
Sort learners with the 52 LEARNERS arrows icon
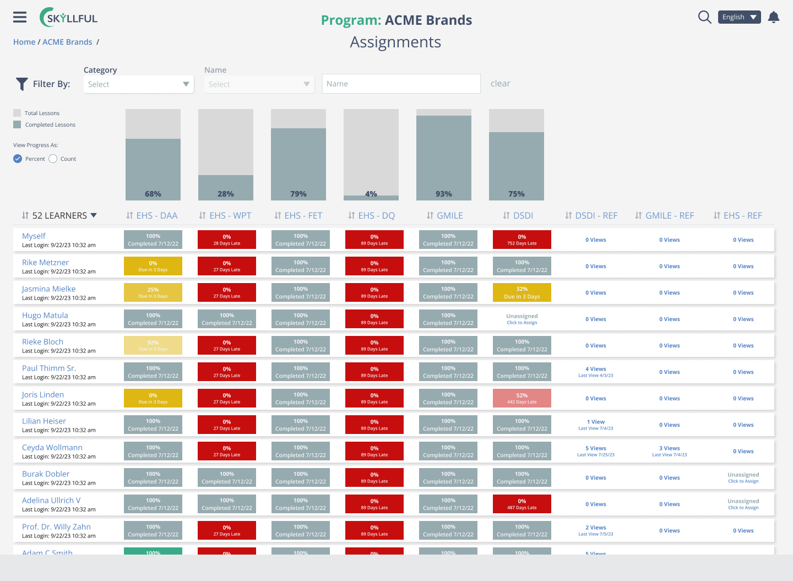(x=25, y=215)
